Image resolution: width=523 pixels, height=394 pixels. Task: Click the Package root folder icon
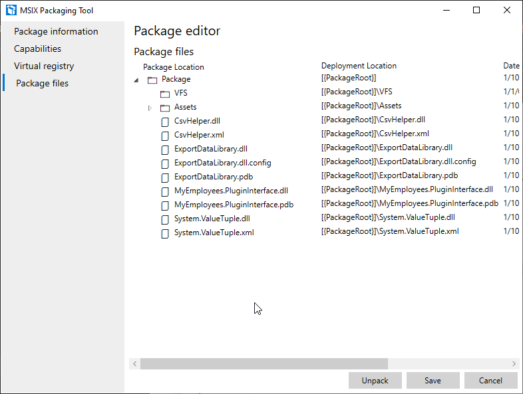[152, 80]
